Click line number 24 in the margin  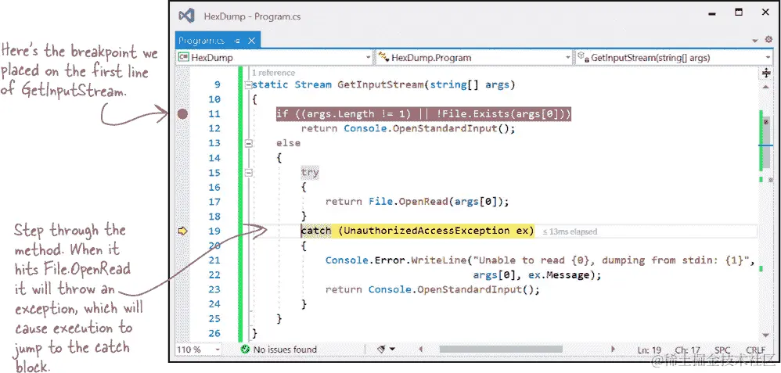click(x=214, y=303)
